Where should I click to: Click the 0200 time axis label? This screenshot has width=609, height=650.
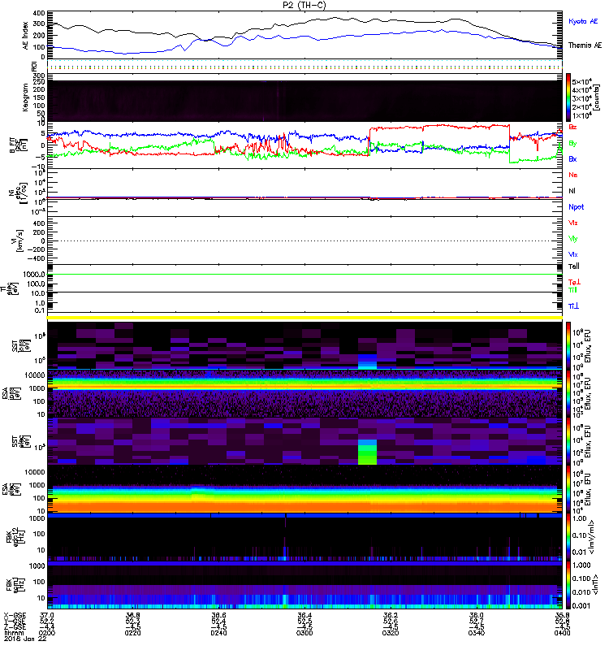coord(47,633)
